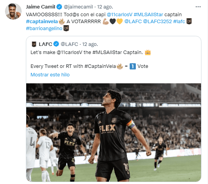Image resolution: width=208 pixels, height=184 pixels.
Task: Open the #lafc hashtag link
Action: click(179, 22)
